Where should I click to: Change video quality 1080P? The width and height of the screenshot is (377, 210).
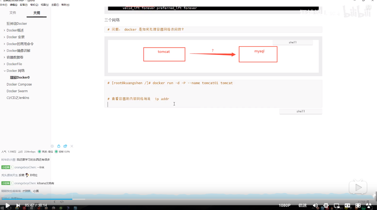(284, 205)
